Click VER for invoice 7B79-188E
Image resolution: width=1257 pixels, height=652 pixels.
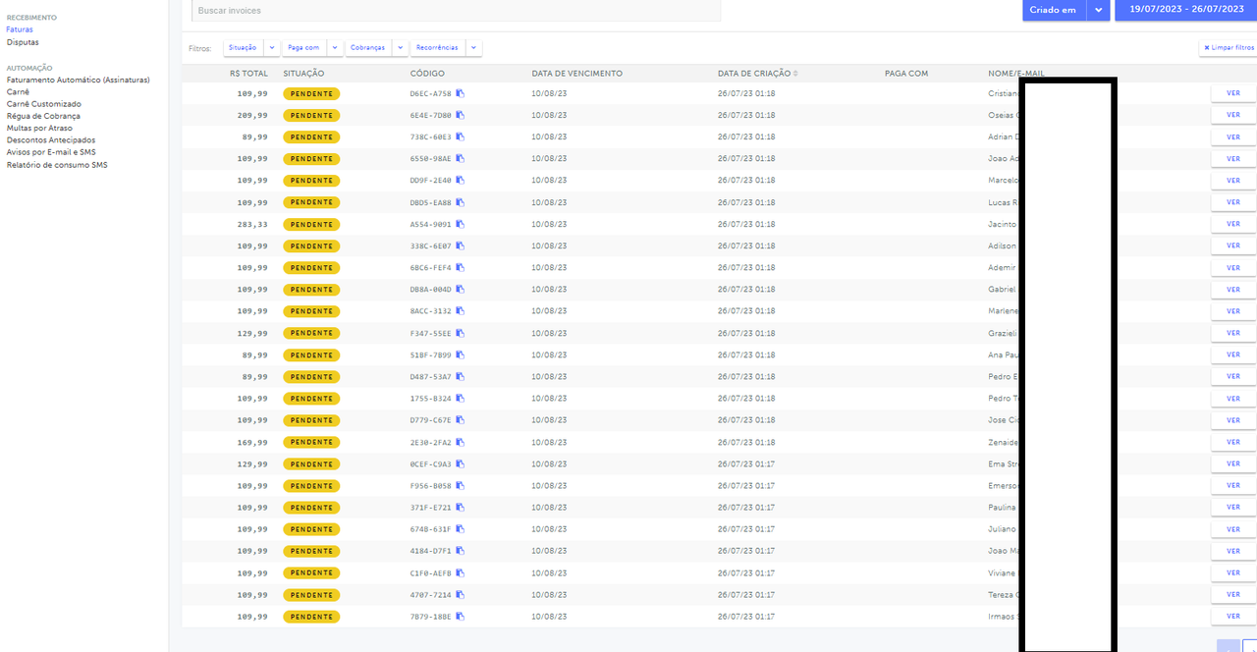pos(1233,617)
